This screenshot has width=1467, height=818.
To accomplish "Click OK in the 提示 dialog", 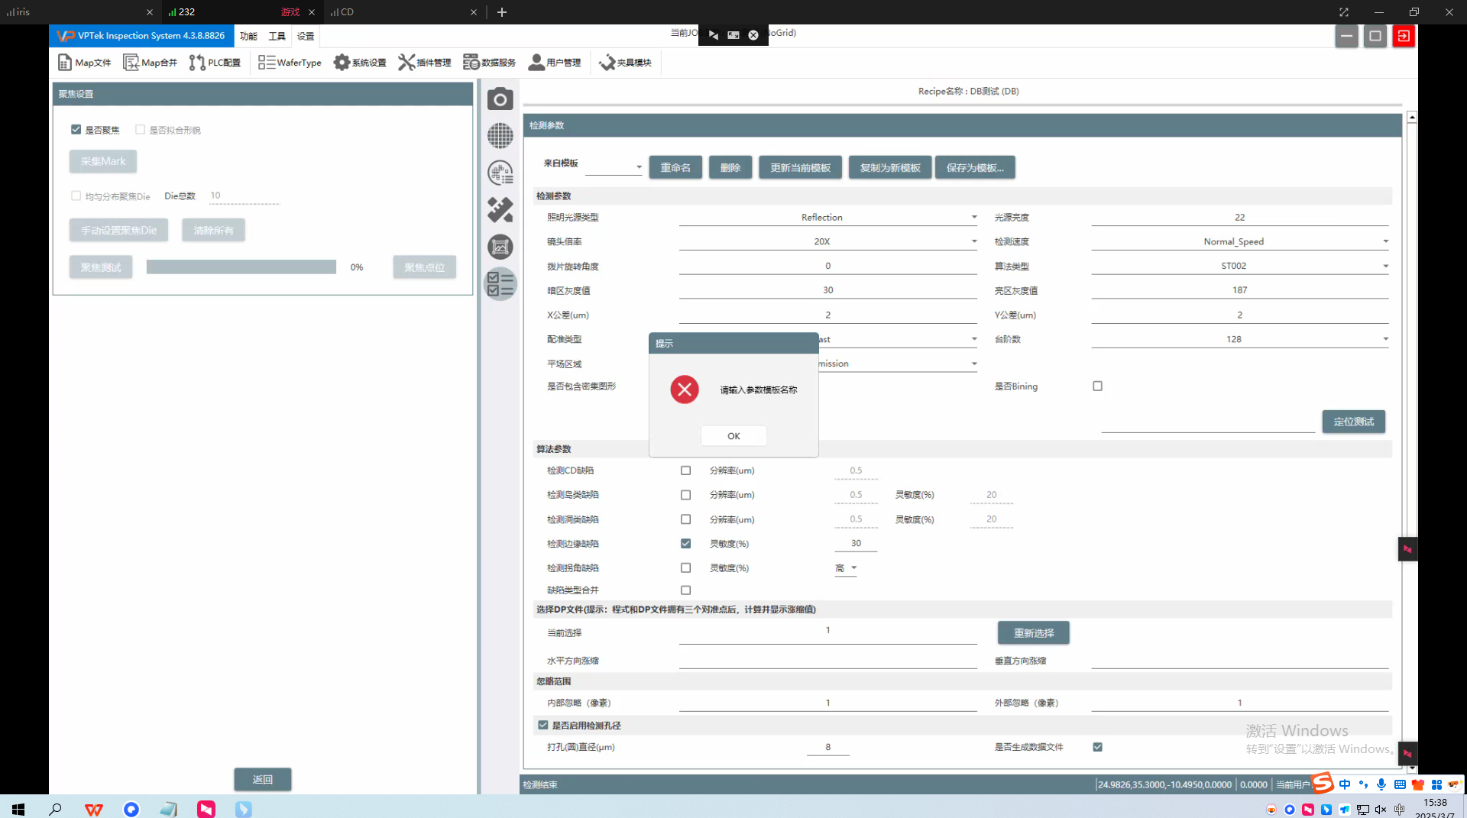I will click(733, 436).
